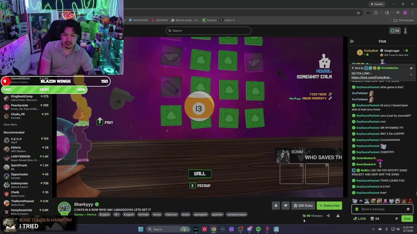The width and height of the screenshot is (417, 234).
Task: Open Chrome profile H avatar
Action: [x=405, y=13]
